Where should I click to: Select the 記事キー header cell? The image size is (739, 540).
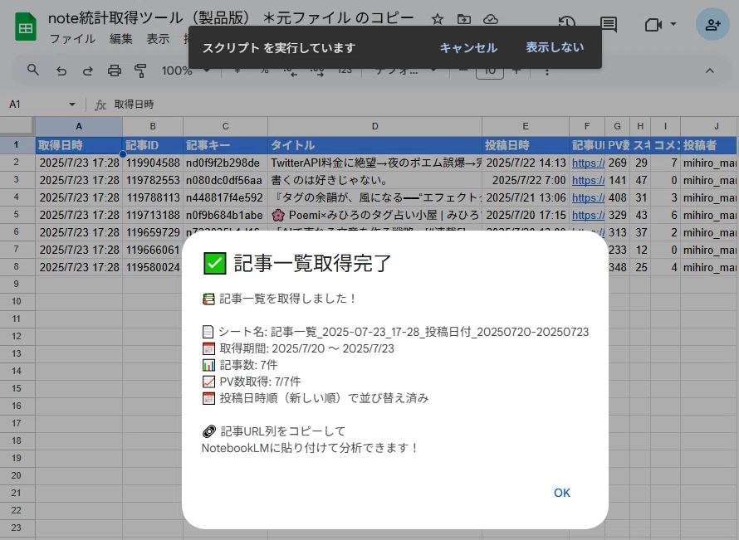(225, 145)
